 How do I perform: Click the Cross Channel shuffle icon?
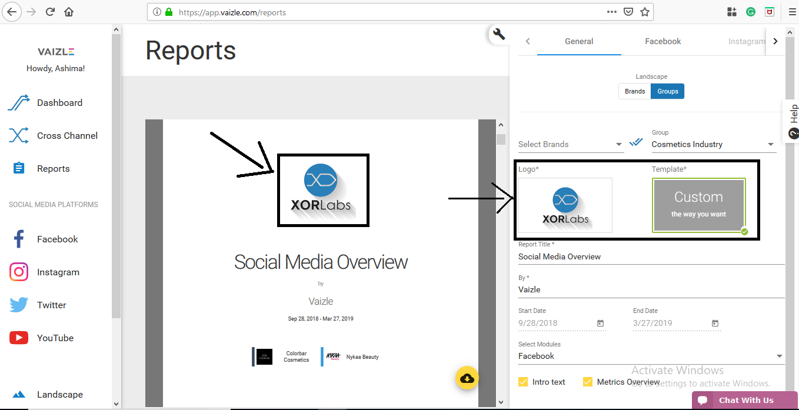[x=18, y=135]
